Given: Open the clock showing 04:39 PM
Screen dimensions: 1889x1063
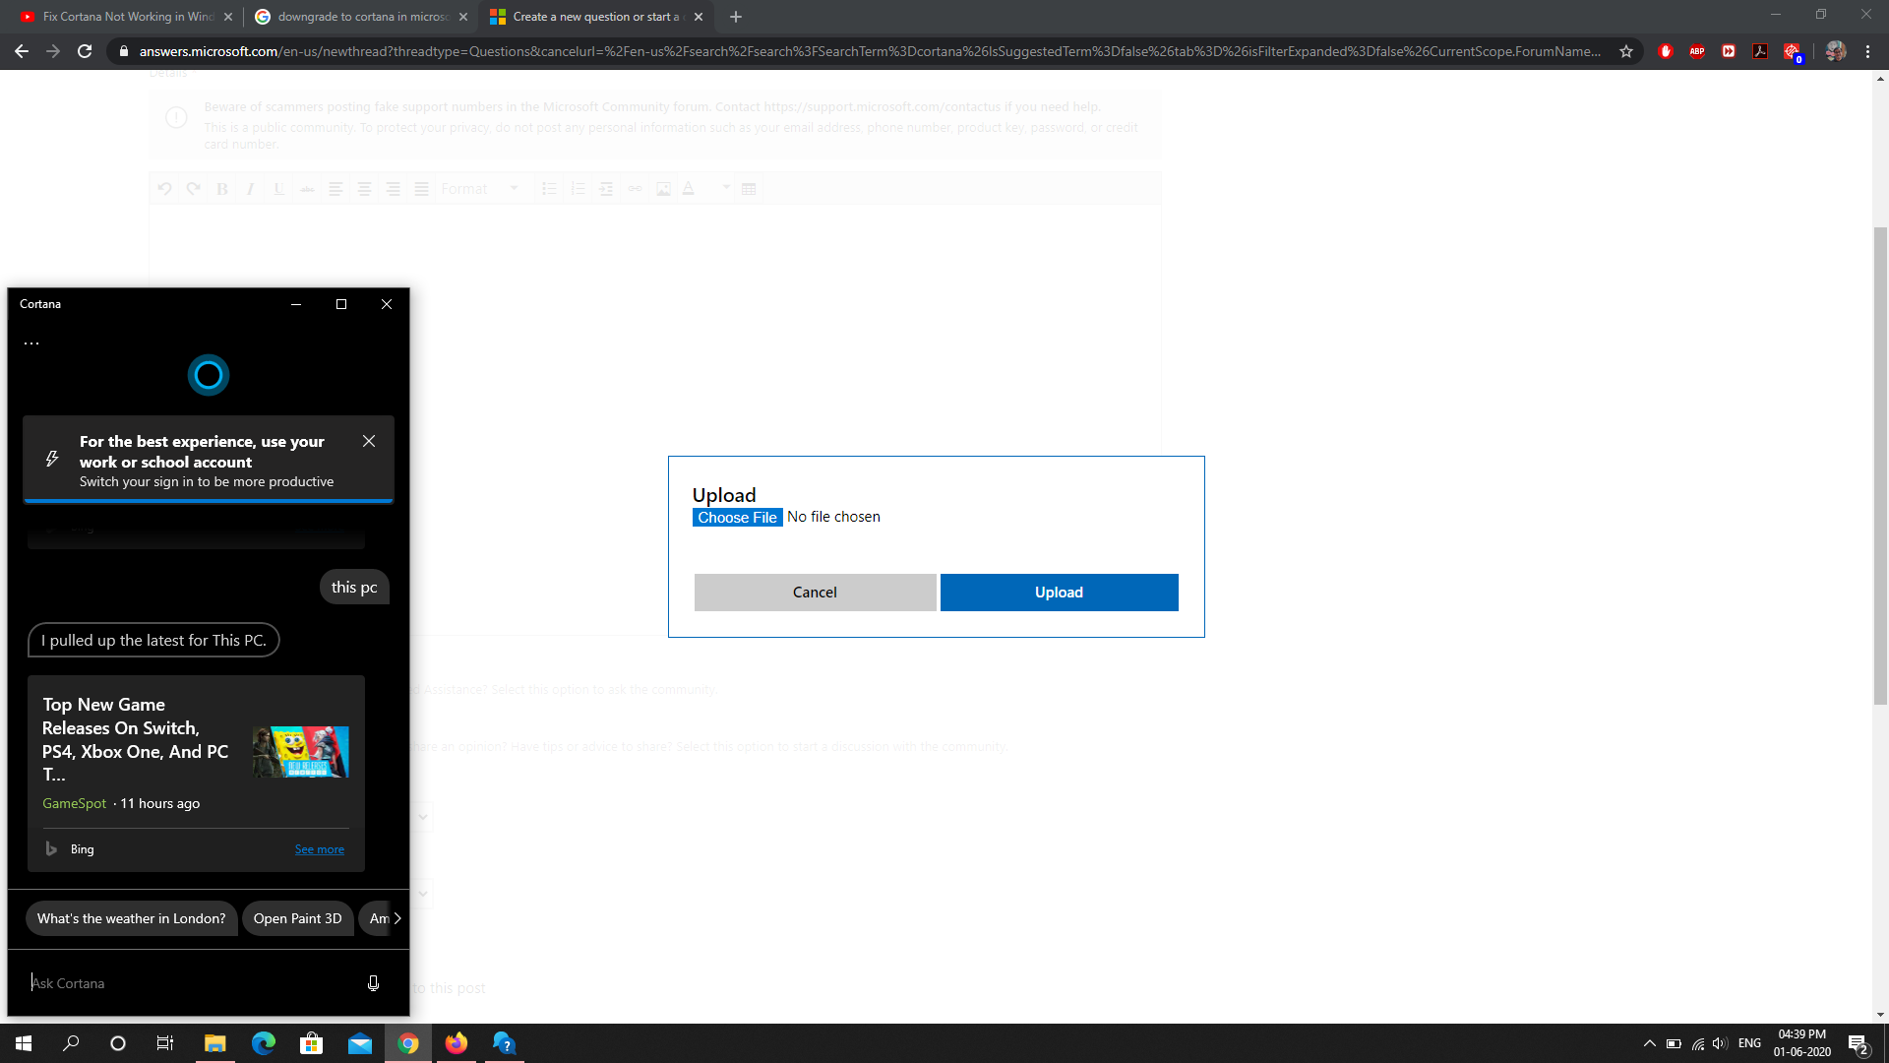Looking at the screenshot, I should 1801,1043.
